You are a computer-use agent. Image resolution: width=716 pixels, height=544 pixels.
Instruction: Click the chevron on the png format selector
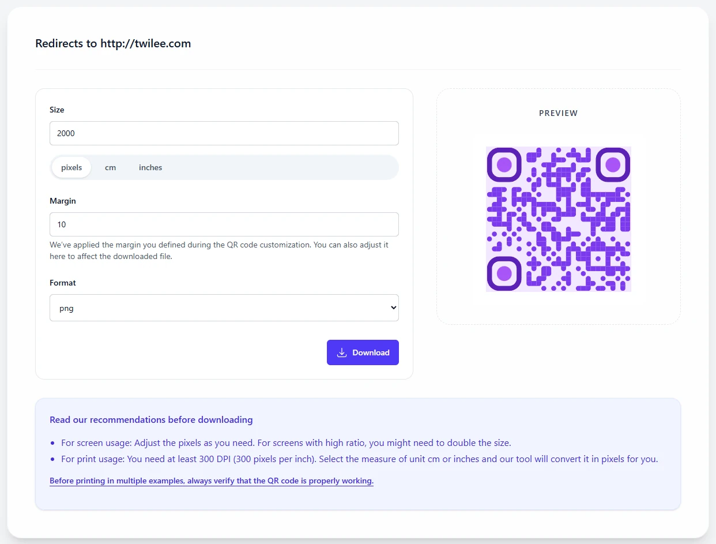point(392,307)
